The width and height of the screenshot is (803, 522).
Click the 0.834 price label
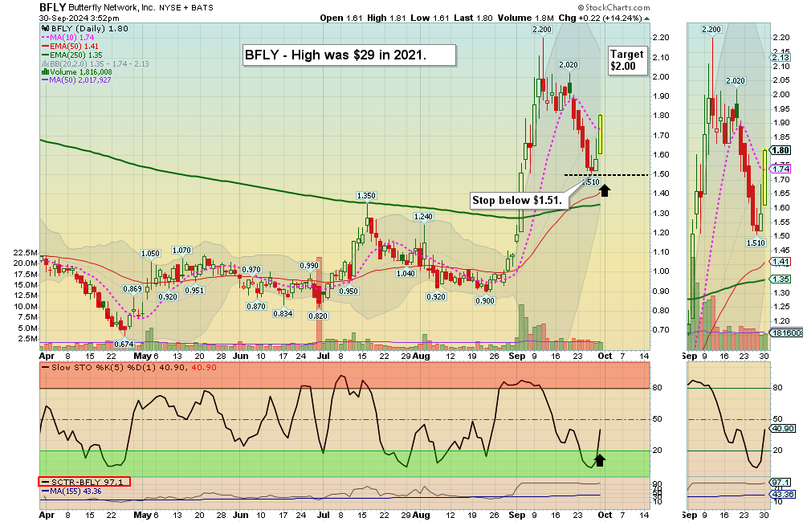tap(283, 313)
